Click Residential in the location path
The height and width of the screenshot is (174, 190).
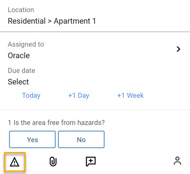27,21
